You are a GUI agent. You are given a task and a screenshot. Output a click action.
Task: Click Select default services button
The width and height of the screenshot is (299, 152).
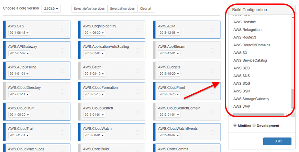coord(89,9)
